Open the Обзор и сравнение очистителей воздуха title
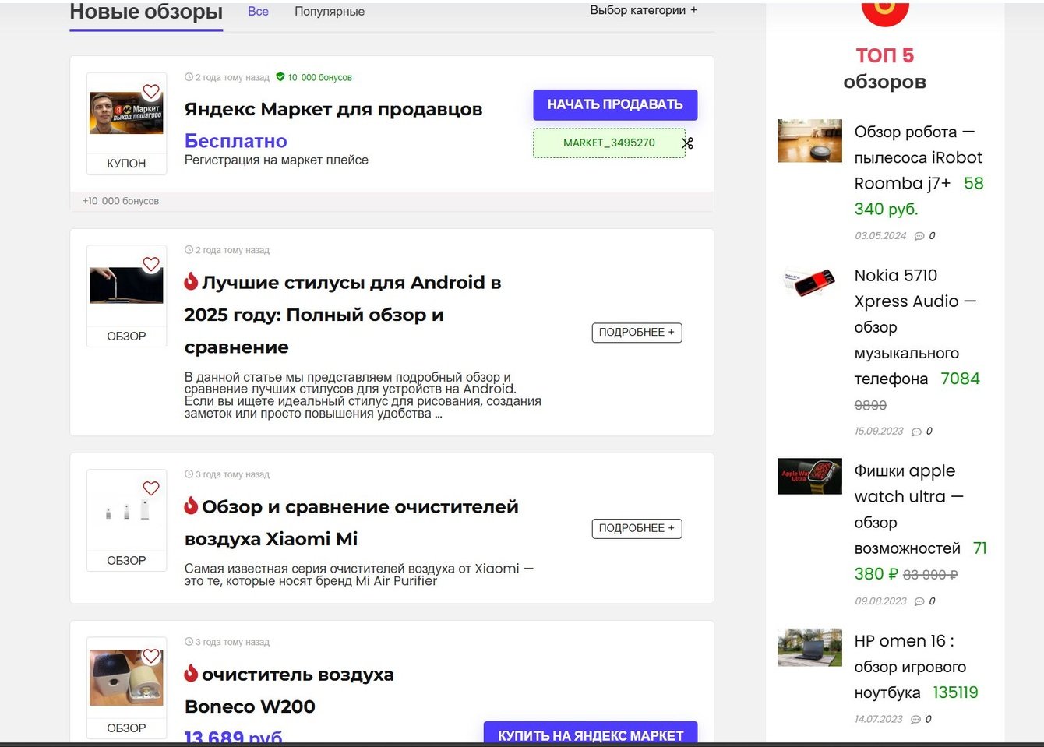 point(351,523)
